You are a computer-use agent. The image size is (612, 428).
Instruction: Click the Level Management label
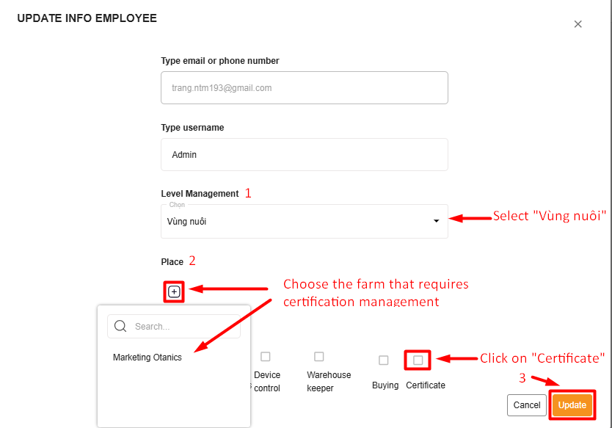pyautogui.click(x=200, y=194)
